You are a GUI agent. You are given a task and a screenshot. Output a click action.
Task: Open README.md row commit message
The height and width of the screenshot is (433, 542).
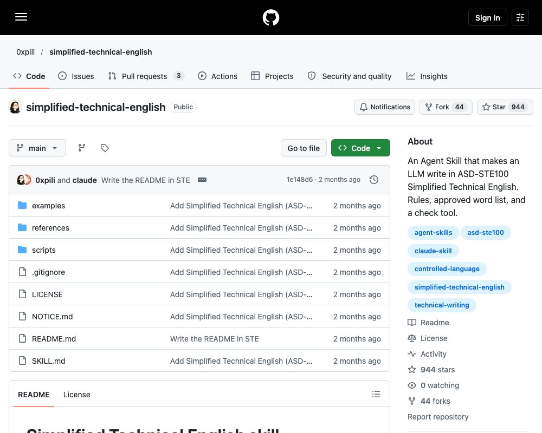214,339
